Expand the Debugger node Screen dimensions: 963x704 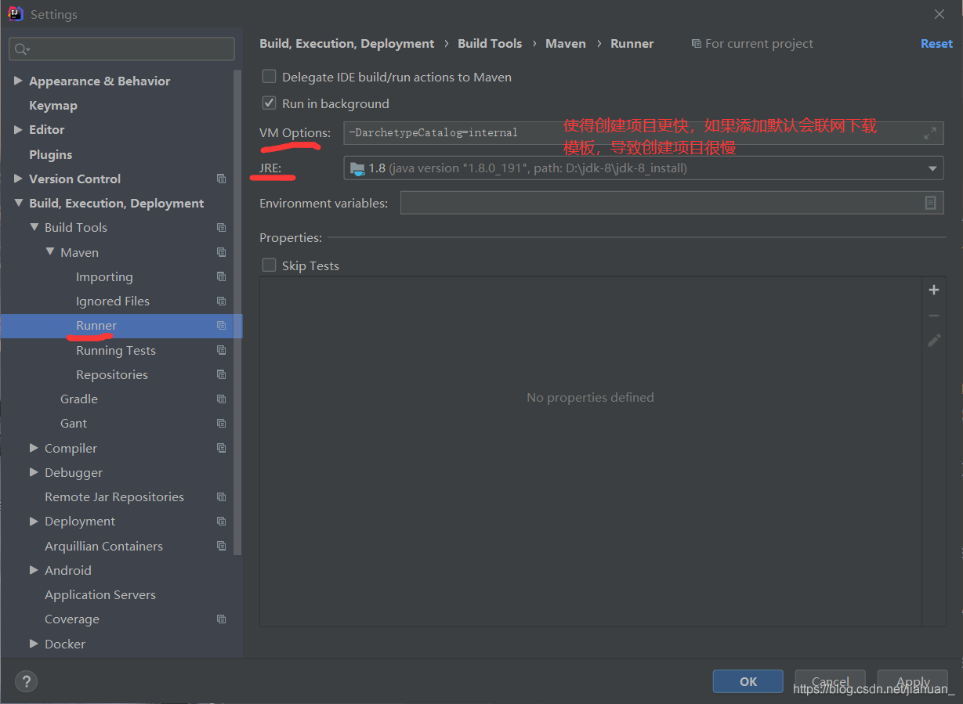[x=34, y=472]
